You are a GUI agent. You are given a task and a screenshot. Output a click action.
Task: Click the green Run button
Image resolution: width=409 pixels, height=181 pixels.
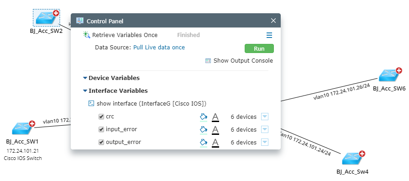(x=259, y=48)
